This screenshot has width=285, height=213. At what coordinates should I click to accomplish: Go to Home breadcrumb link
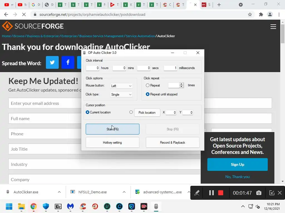pyautogui.click(x=6, y=36)
